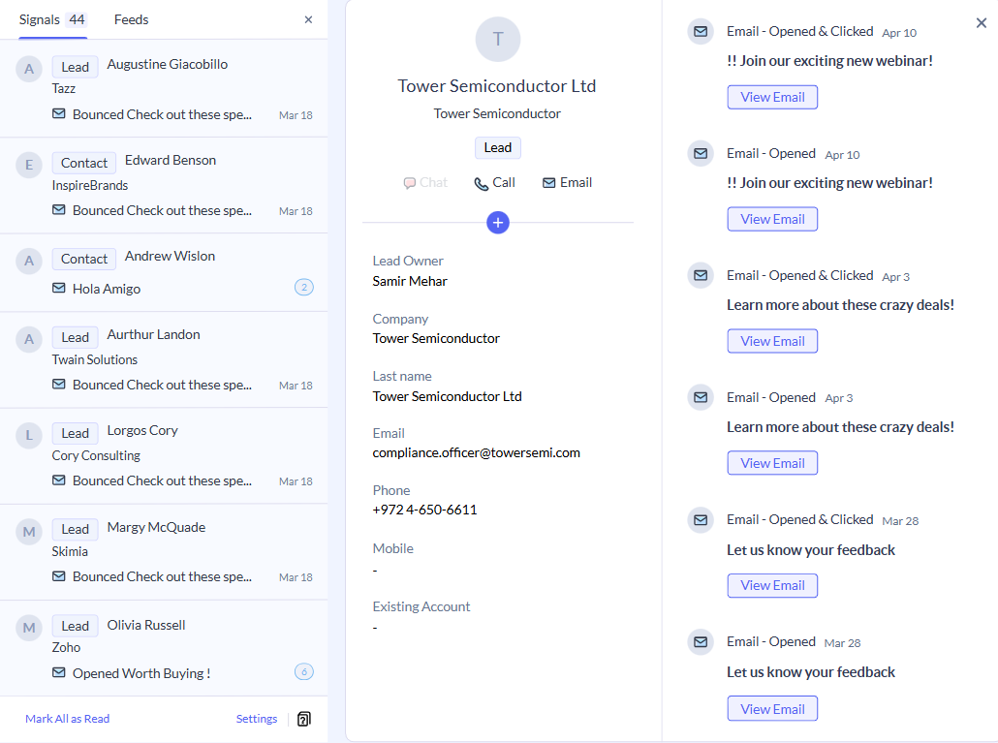Click mail icon in Augustine Giacobillo signal
The height and width of the screenshot is (743, 998).
click(x=58, y=114)
